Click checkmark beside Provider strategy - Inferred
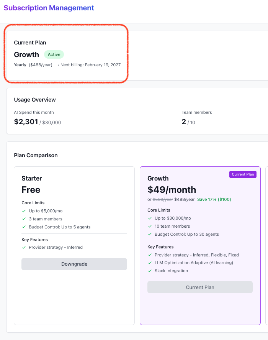The height and width of the screenshot is (340, 268). (24, 247)
